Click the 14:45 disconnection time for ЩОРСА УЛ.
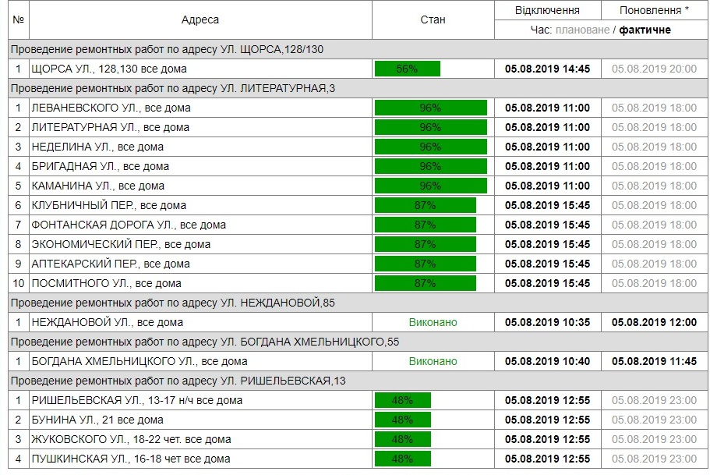Image resolution: width=710 pixels, height=475 pixels. (547, 69)
